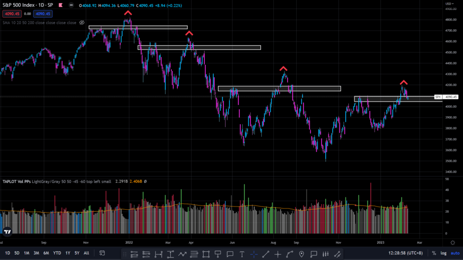Click the SPX 4090.45 price axis label
This screenshot has width=463, height=260.
pos(446,97)
